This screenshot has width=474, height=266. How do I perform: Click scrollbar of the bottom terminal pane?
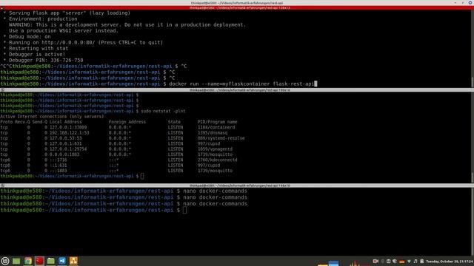pyautogui.click(x=473, y=222)
